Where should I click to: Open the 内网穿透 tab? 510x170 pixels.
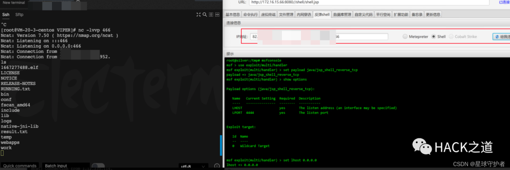pyautogui.click(x=304, y=14)
